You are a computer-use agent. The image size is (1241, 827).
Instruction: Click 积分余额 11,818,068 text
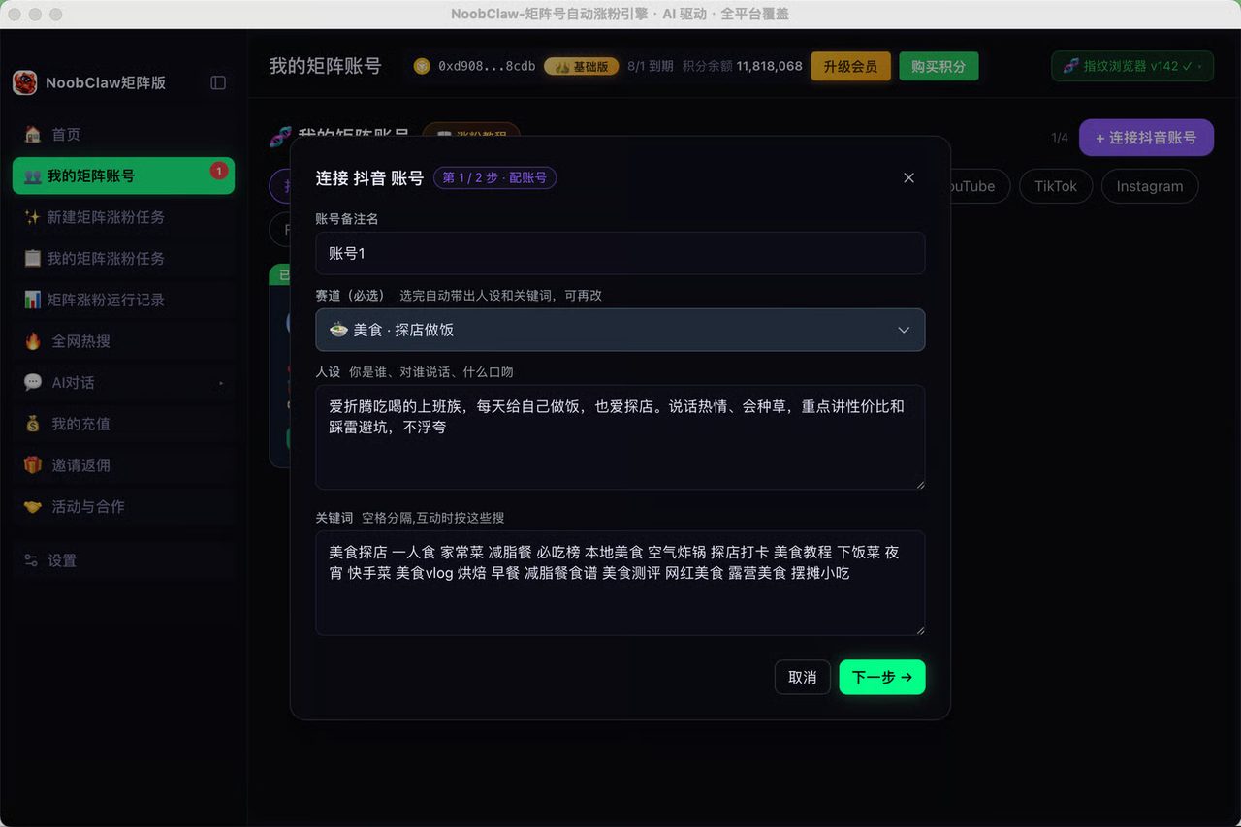pyautogui.click(x=743, y=66)
